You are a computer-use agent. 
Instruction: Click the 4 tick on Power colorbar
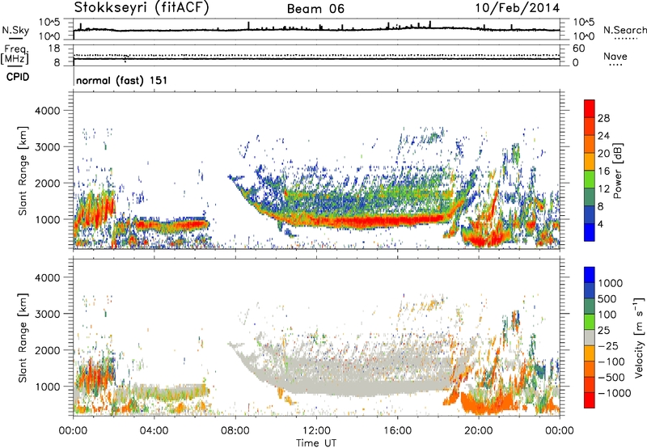(x=600, y=224)
